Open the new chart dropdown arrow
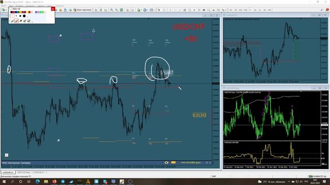The width and height of the screenshot is (330, 185). pos(6,10)
